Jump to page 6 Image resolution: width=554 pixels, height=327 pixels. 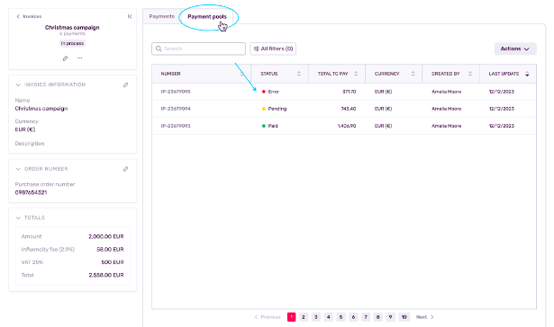(x=353, y=317)
